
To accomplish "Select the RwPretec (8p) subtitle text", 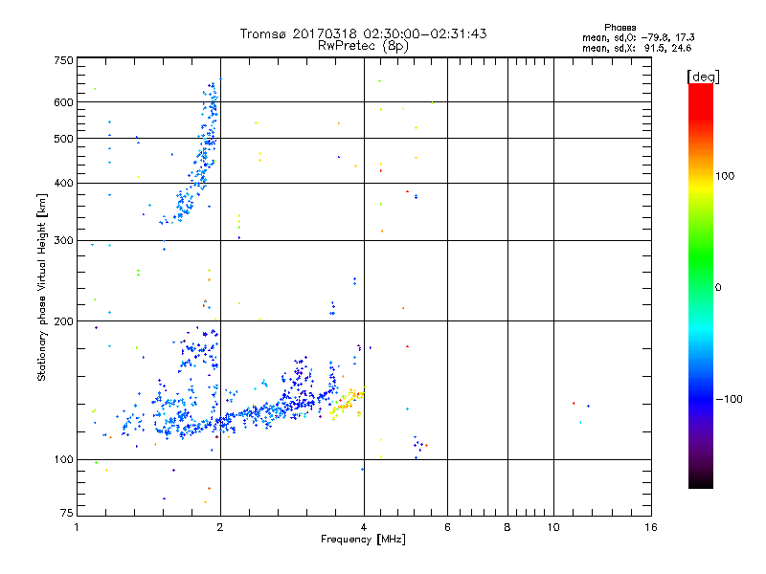I will pyautogui.click(x=363, y=45).
